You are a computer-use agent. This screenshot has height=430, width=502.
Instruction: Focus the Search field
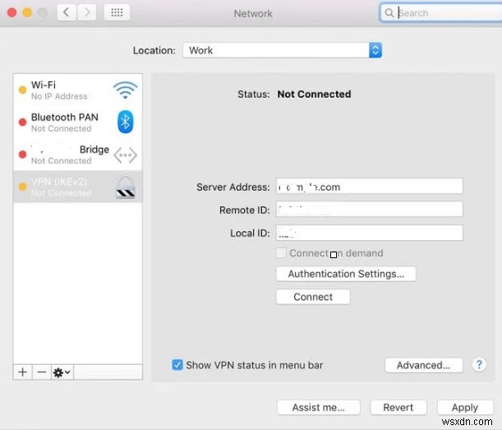441,13
